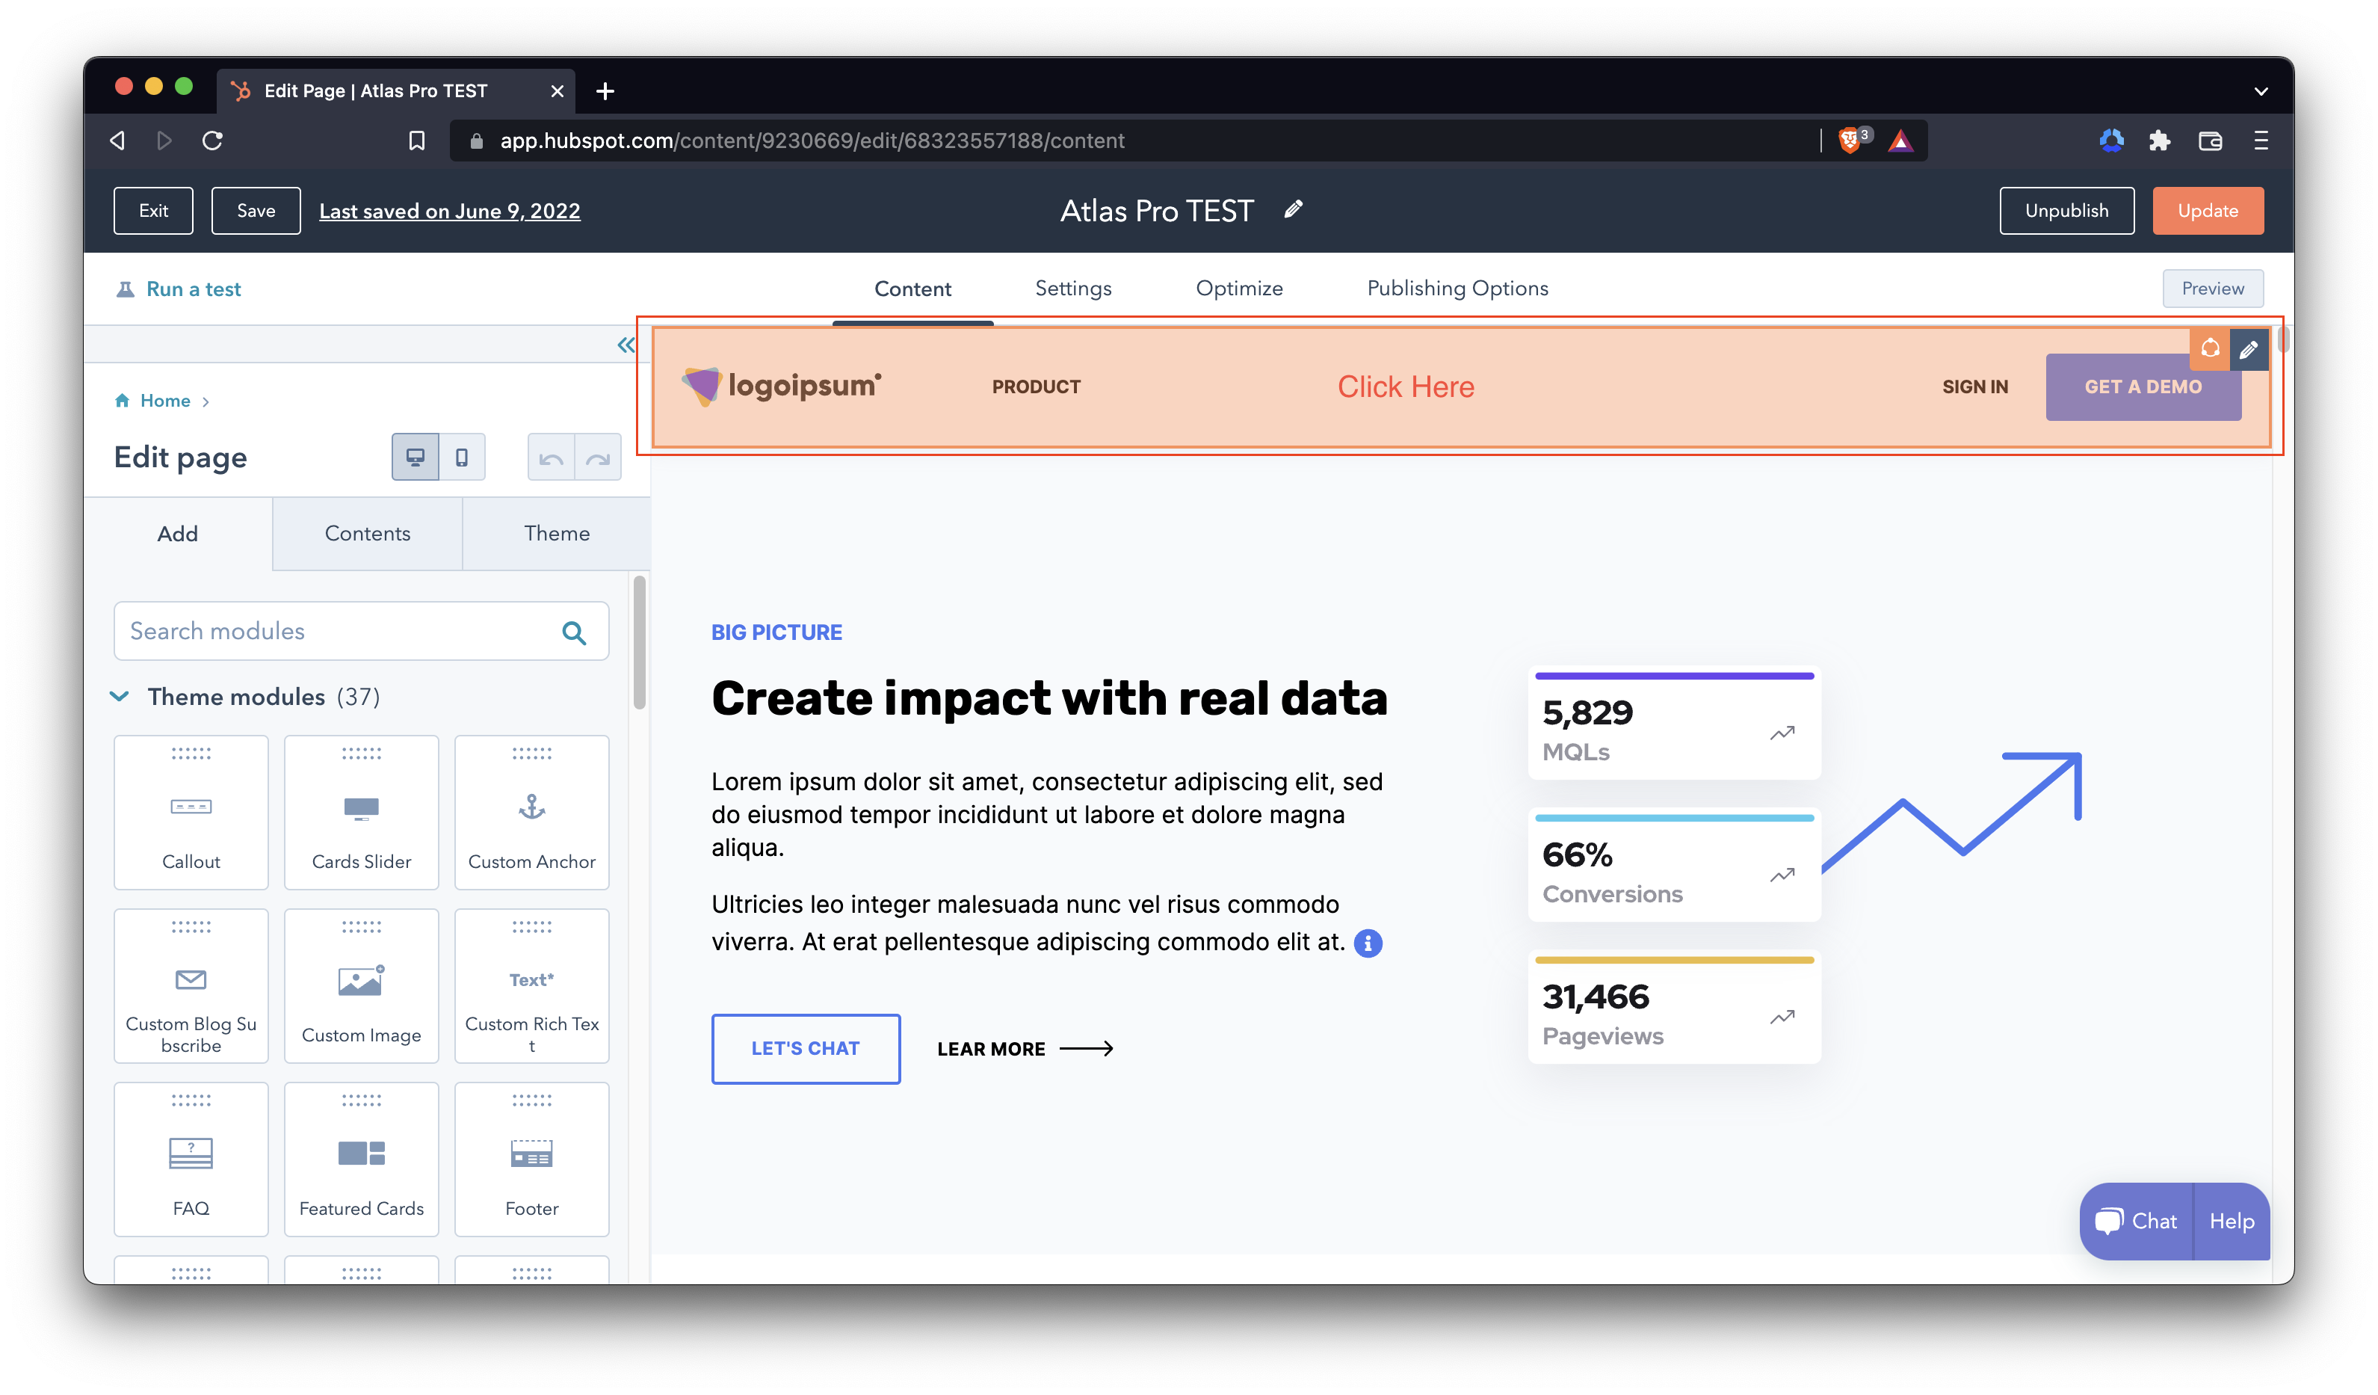This screenshot has height=1395, width=2378.
Task: Click the redo arrow button
Action: tap(599, 458)
